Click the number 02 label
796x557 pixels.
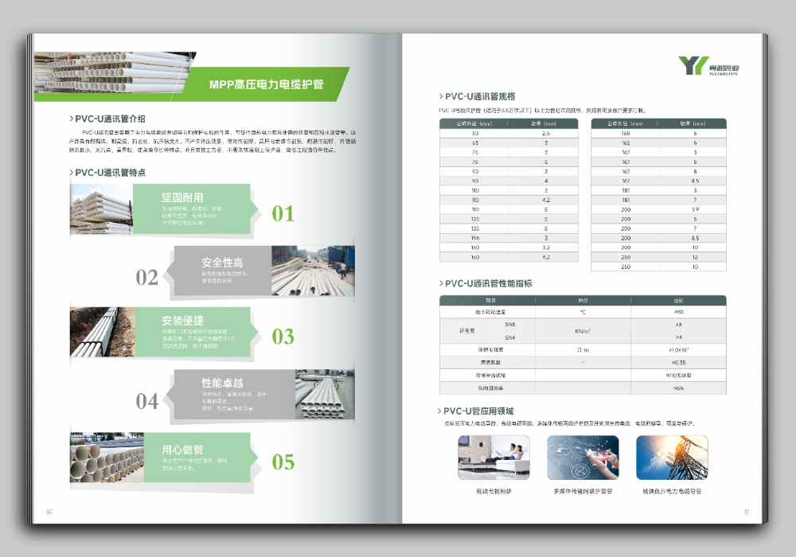pos(146,278)
